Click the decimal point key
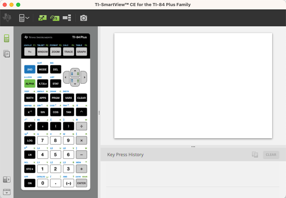This screenshot has width=286, height=198. (x=56, y=183)
